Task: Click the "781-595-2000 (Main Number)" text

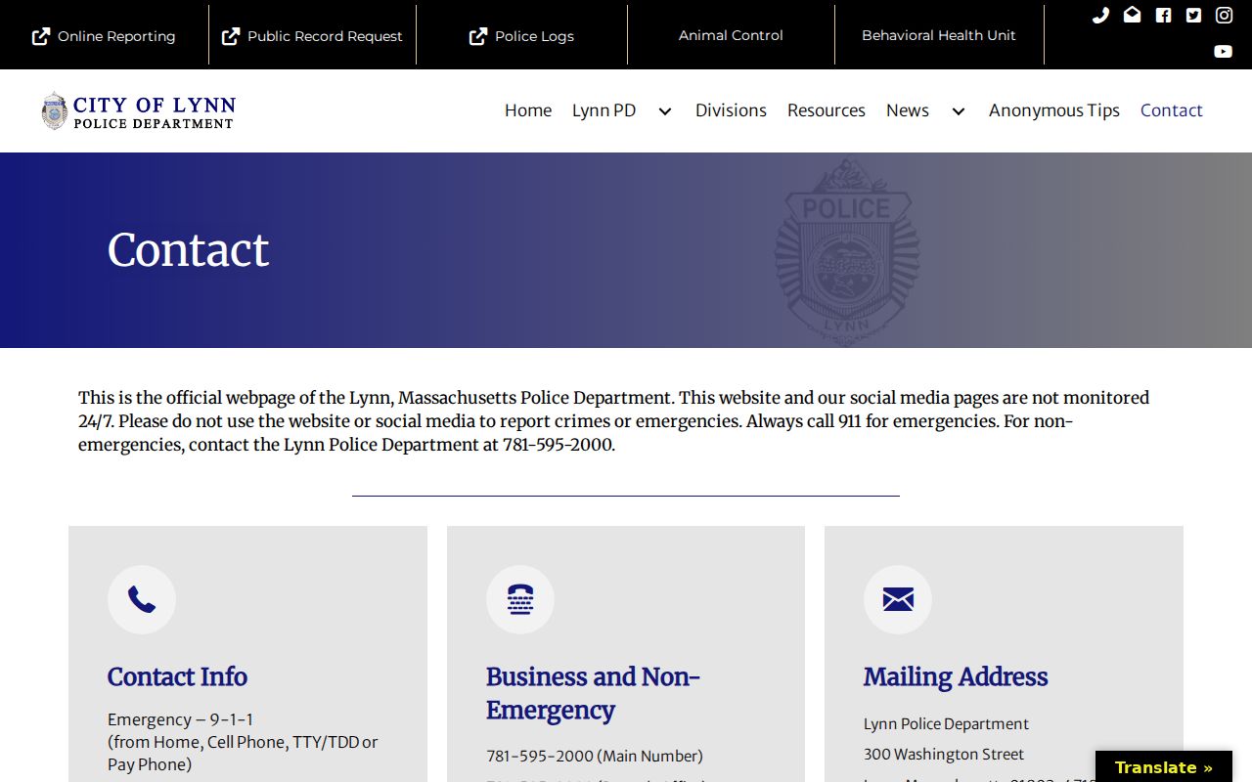Action: pos(595,756)
